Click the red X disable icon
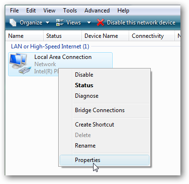The image size is (189, 184). click(101, 23)
